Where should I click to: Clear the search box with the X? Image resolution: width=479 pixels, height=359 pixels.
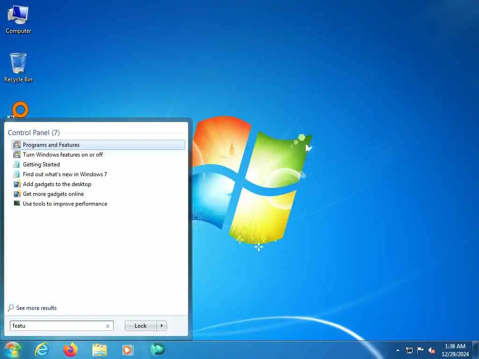tap(108, 326)
